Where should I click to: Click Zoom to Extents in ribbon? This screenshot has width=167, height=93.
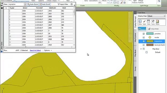coord(6,1)
